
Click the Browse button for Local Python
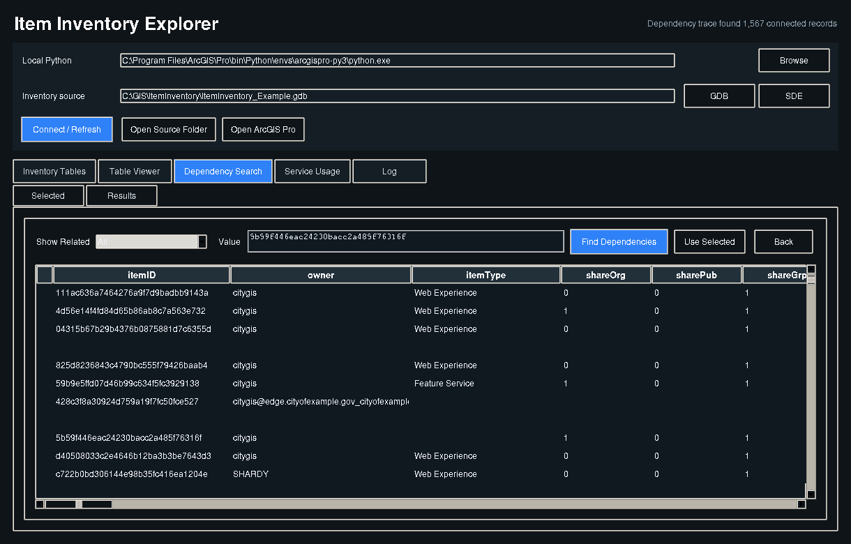[x=794, y=61]
